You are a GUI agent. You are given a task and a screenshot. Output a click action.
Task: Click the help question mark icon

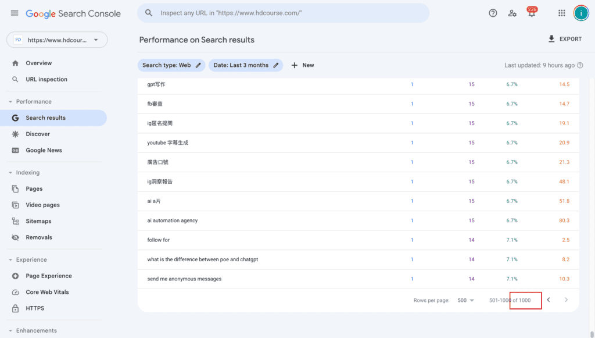coord(493,13)
